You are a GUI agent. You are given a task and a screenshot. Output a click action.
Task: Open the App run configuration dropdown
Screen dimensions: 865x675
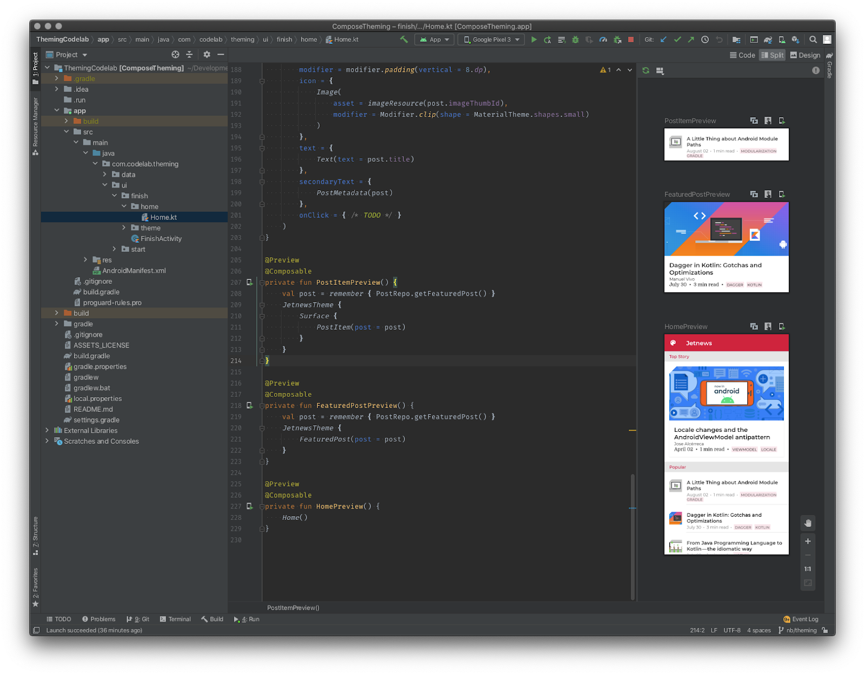pyautogui.click(x=434, y=39)
